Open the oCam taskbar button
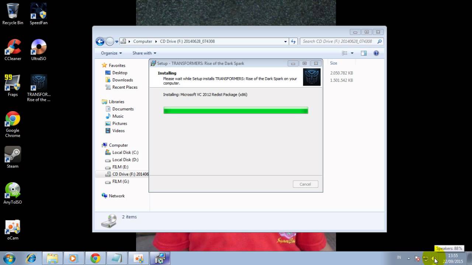The width and height of the screenshot is (472, 265). click(138, 258)
